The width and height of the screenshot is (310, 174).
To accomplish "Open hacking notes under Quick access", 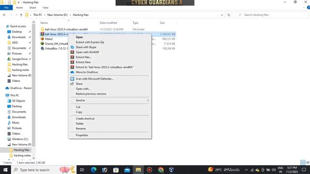I will point(20,70).
